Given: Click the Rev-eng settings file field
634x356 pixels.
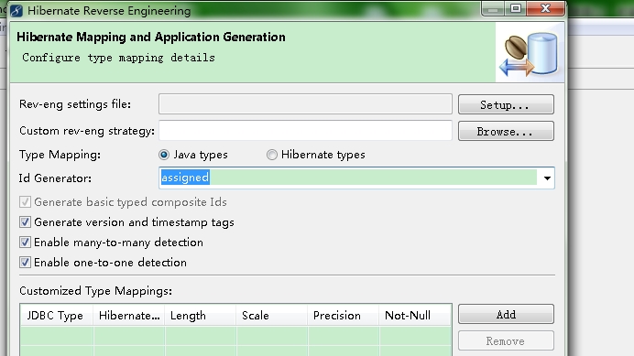Looking at the screenshot, I should coord(305,104).
